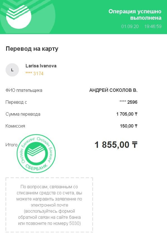Click the Sberbank logo in the header
Image resolution: width=167 pixels, height=249 pixels.
click(x=19, y=17)
